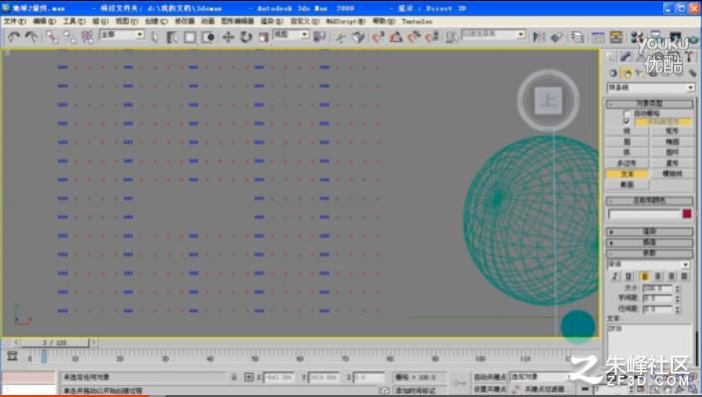Toggle the Start New Shape checkbox
Image resolution: width=702 pixels, height=397 pixels.
[626, 121]
